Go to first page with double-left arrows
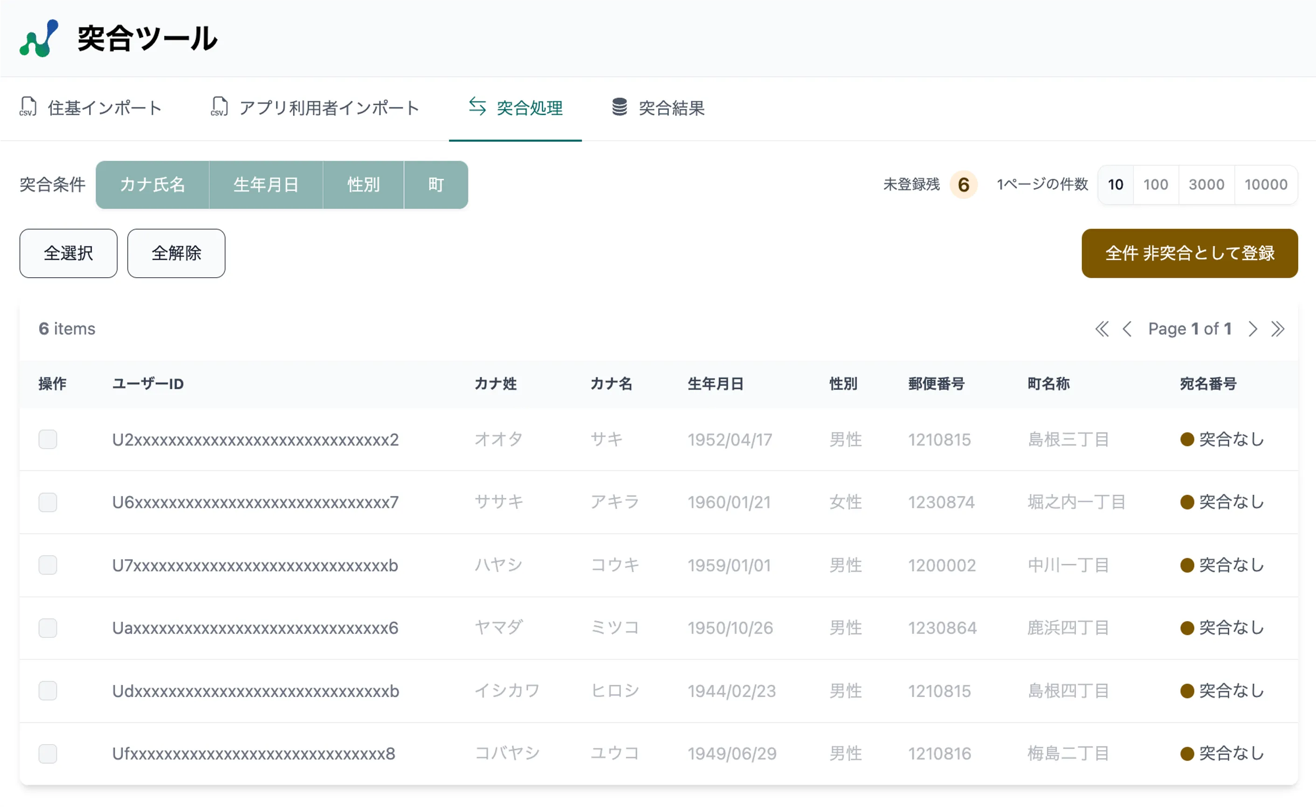This screenshot has height=807, width=1316. [1102, 329]
